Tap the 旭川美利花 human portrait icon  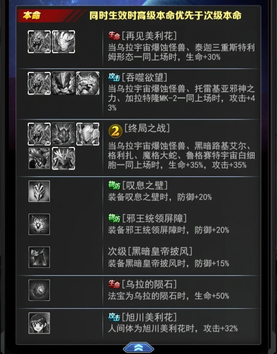pos(39,323)
